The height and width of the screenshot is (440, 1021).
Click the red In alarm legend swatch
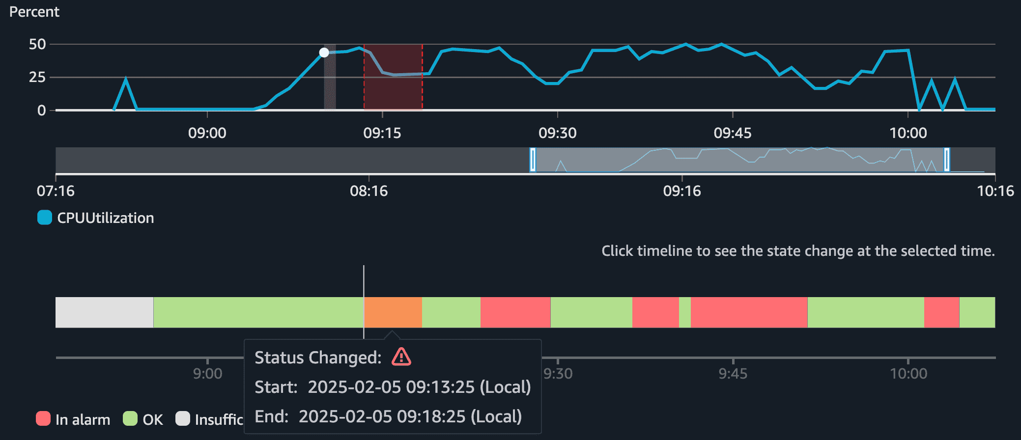pos(43,419)
